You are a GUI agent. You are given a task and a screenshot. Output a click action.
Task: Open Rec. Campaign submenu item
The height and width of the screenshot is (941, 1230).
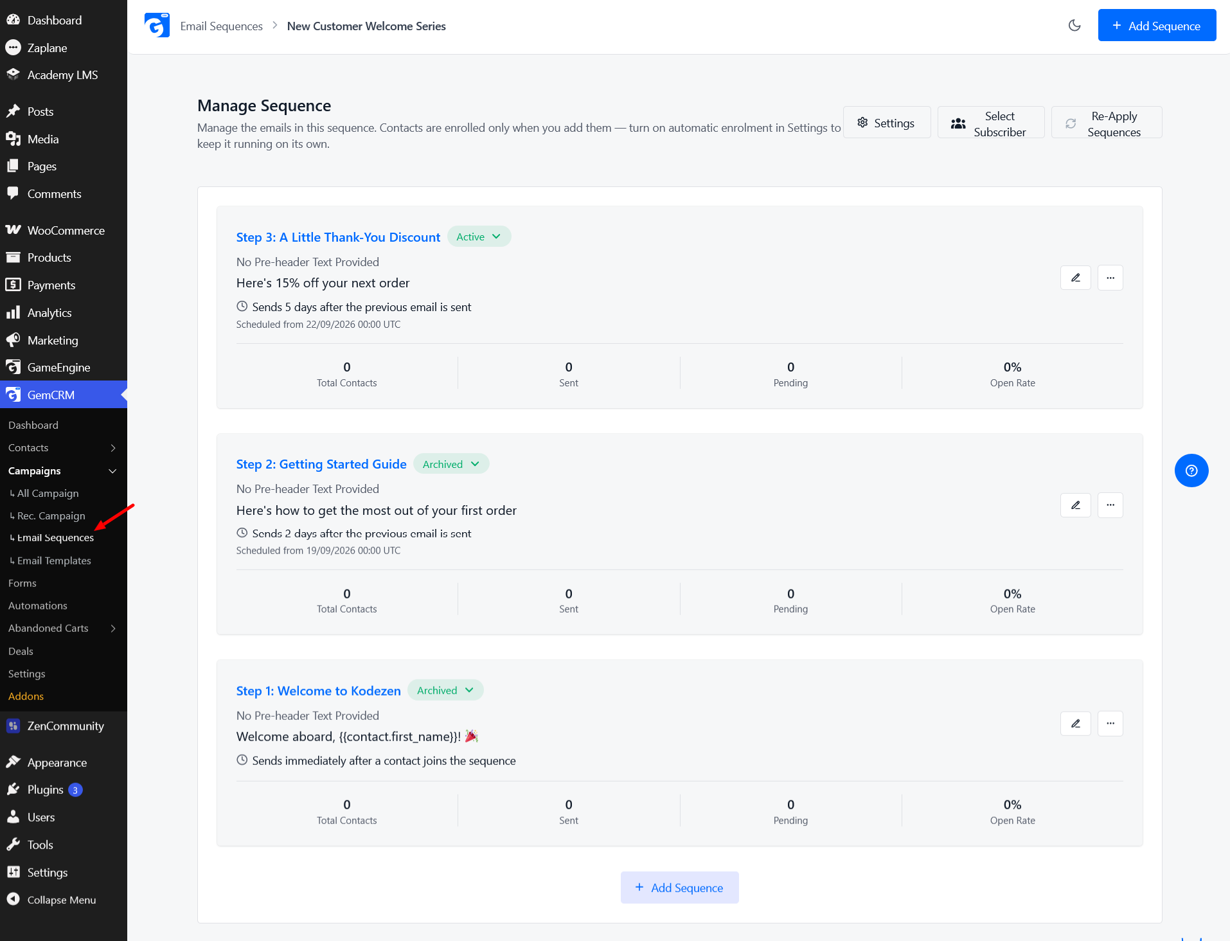tap(51, 515)
